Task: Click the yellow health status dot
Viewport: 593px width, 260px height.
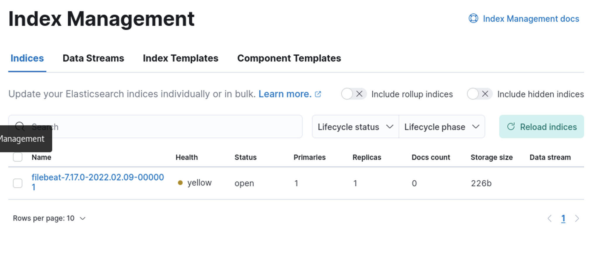Action: click(x=180, y=183)
